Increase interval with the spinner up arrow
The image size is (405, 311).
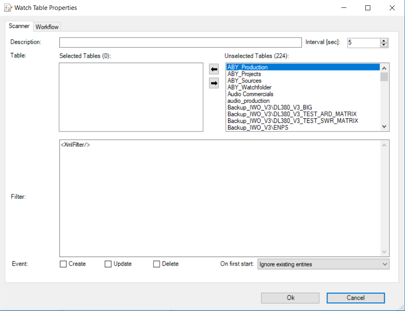tap(384, 40)
